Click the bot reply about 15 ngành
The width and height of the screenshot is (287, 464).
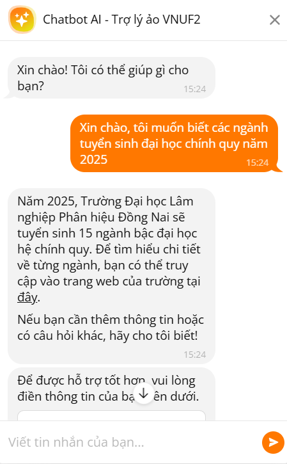(x=111, y=276)
